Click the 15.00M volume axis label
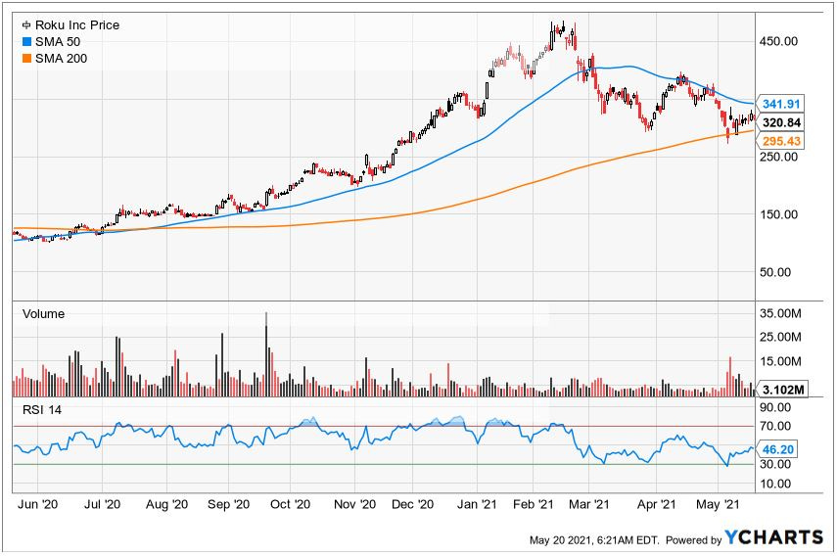The height and width of the screenshot is (556, 837). tap(780, 362)
